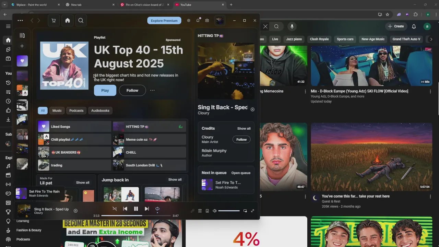Open CHIILL playlist tile
Screen dimensions: 439x247
(150, 152)
